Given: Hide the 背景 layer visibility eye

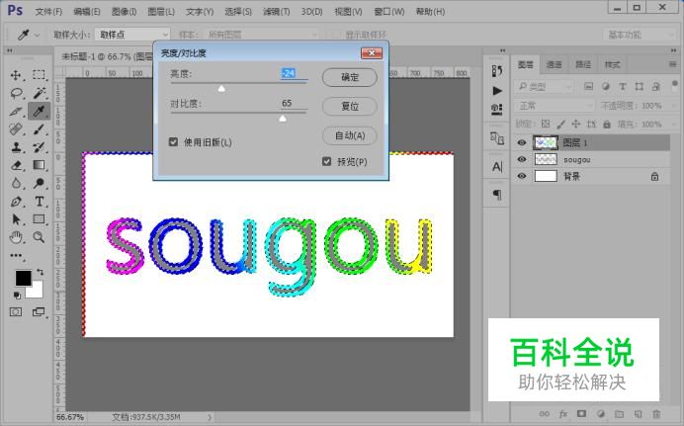Looking at the screenshot, I should 522,176.
